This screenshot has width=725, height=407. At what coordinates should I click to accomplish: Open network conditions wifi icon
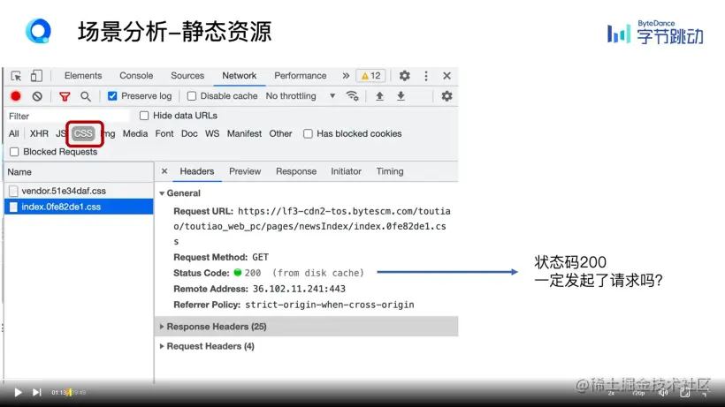[x=352, y=96]
